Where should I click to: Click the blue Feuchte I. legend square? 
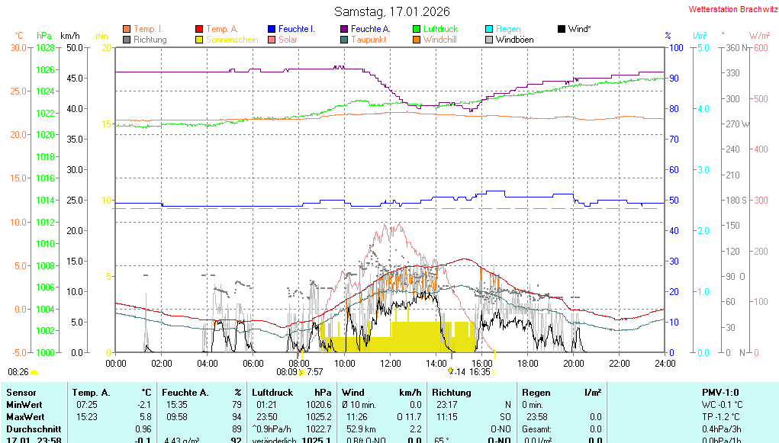(272, 29)
